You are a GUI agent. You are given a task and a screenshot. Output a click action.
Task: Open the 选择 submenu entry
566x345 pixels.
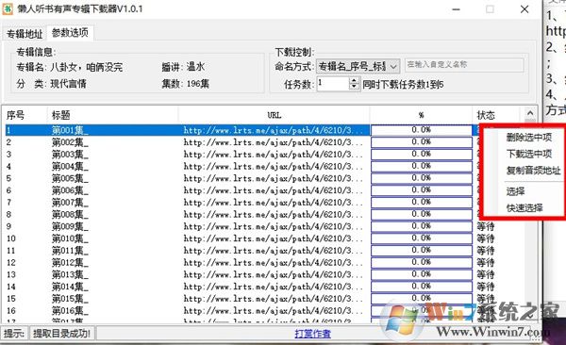tap(515, 191)
